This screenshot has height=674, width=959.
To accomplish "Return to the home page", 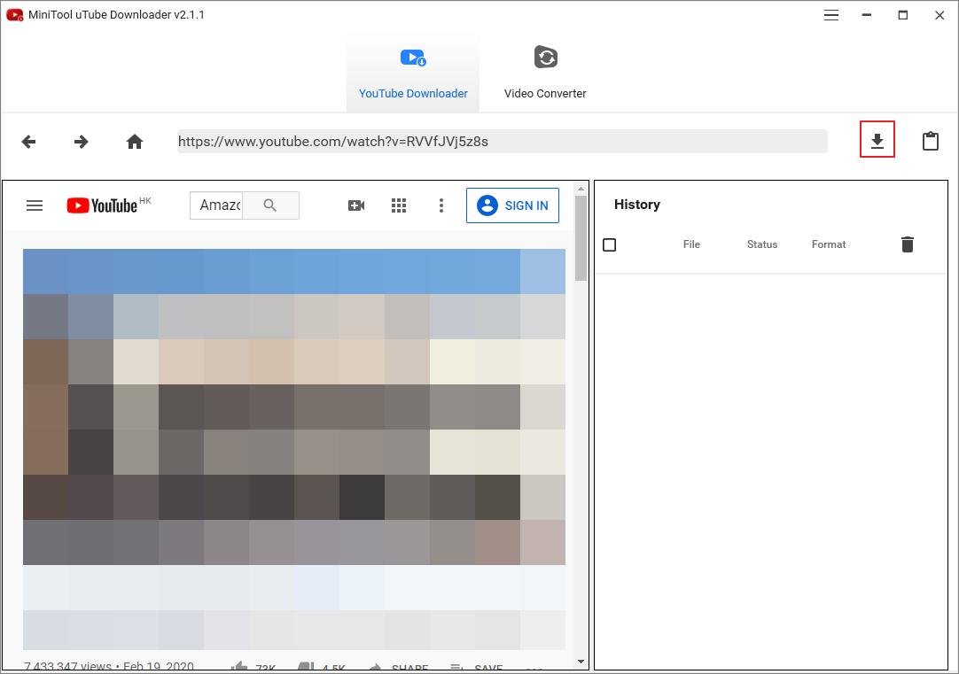I will click(x=135, y=142).
